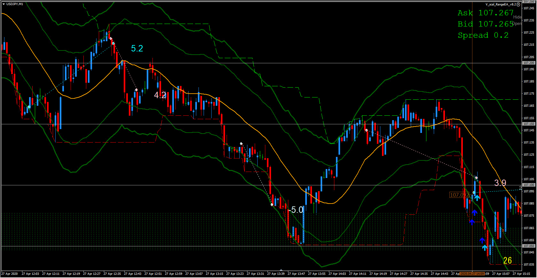The image size is (537, 278).
Task: Click 107.175 on the price scale
Action: click(529, 94)
